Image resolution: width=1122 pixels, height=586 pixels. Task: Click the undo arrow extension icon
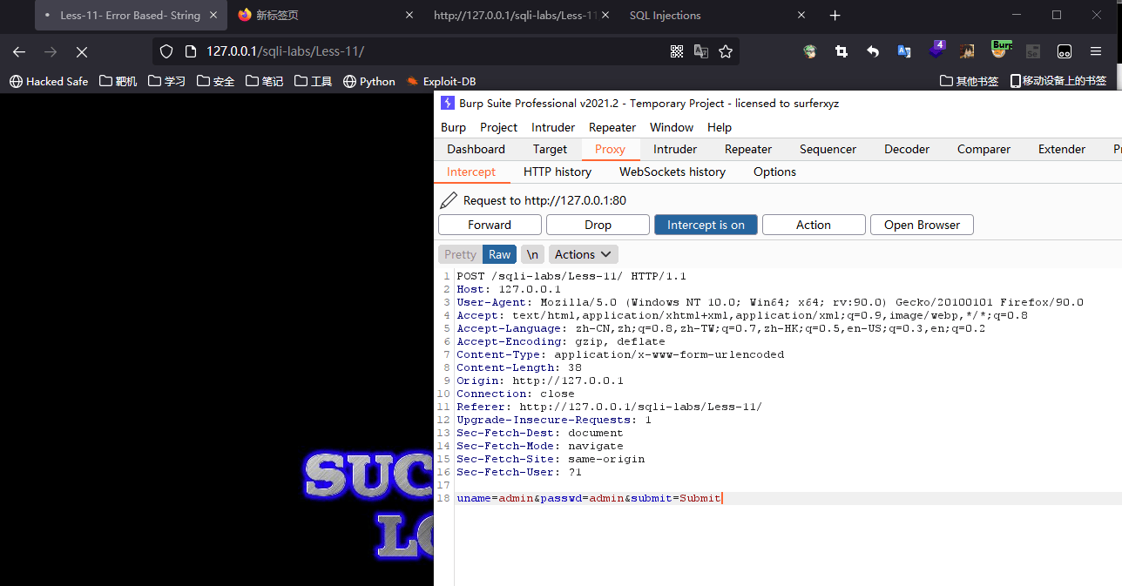coord(873,51)
